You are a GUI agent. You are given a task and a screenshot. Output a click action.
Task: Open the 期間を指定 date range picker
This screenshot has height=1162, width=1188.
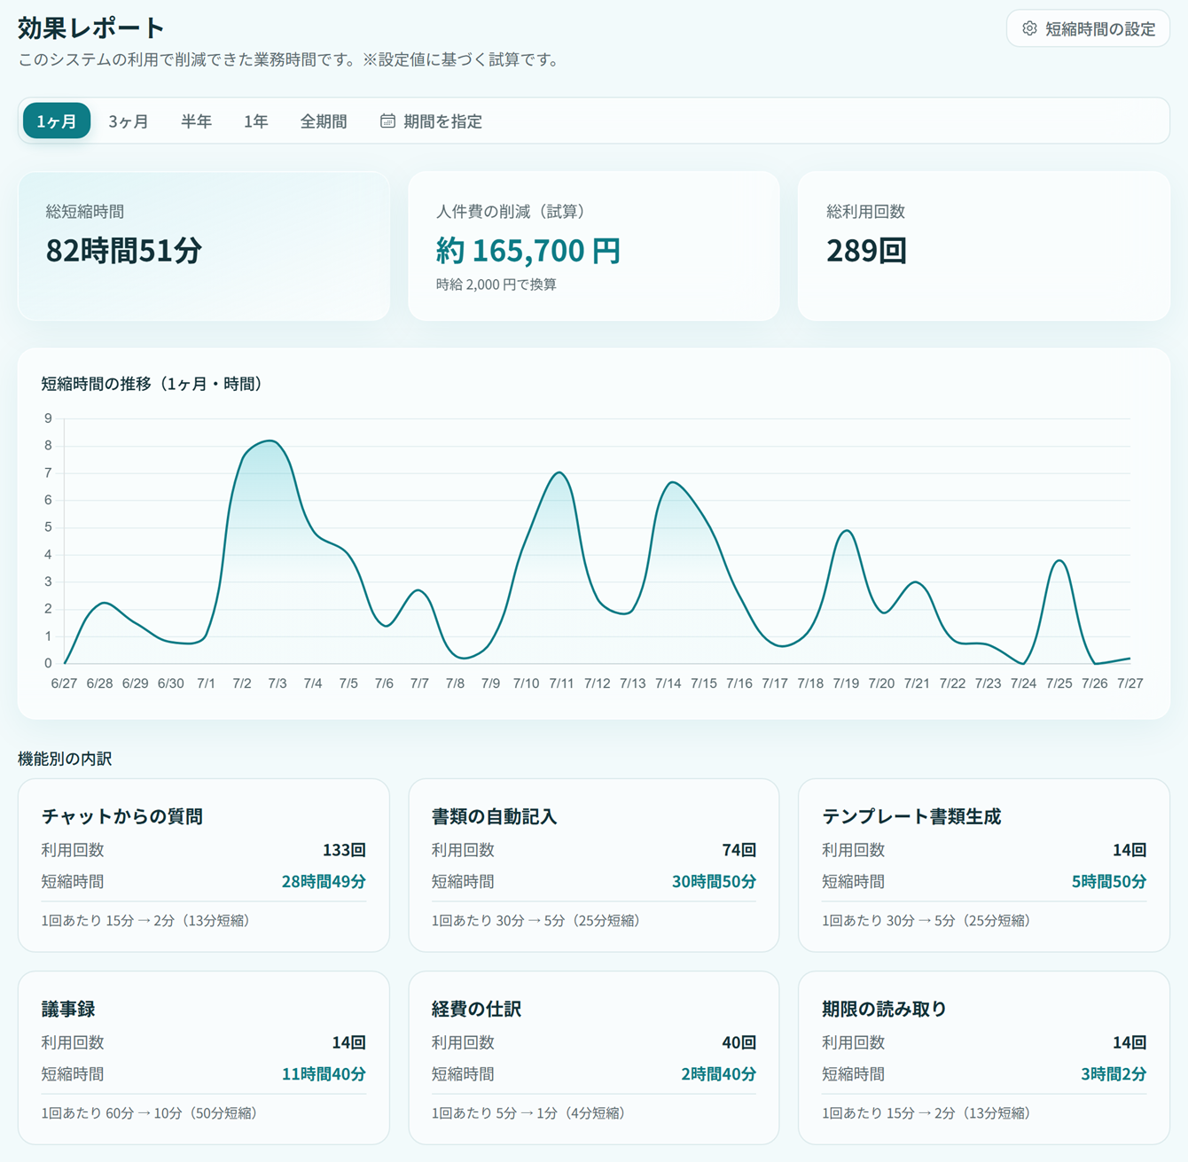point(432,121)
